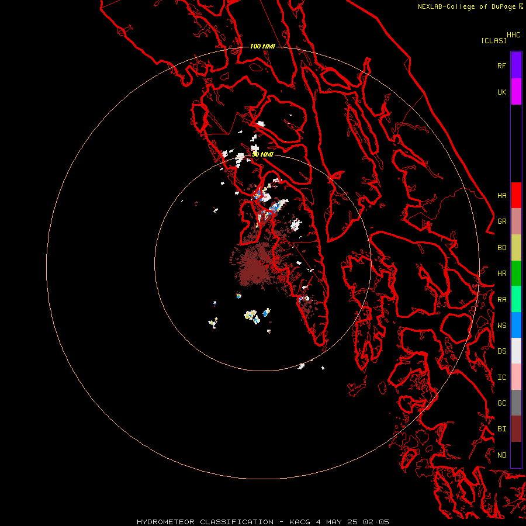Click the 'IC' legend label
The width and height of the screenshot is (526, 526).
(x=501, y=378)
